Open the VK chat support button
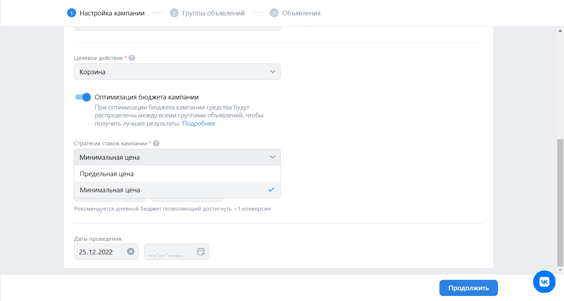 (544, 282)
